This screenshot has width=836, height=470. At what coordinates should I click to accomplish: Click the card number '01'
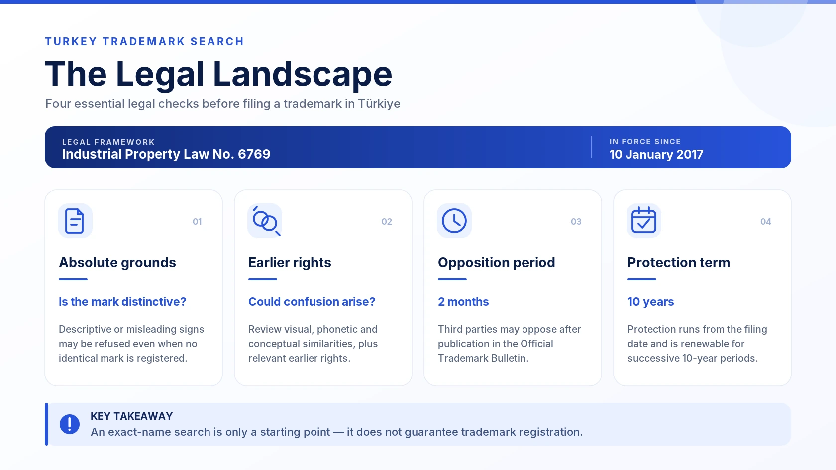click(x=197, y=222)
